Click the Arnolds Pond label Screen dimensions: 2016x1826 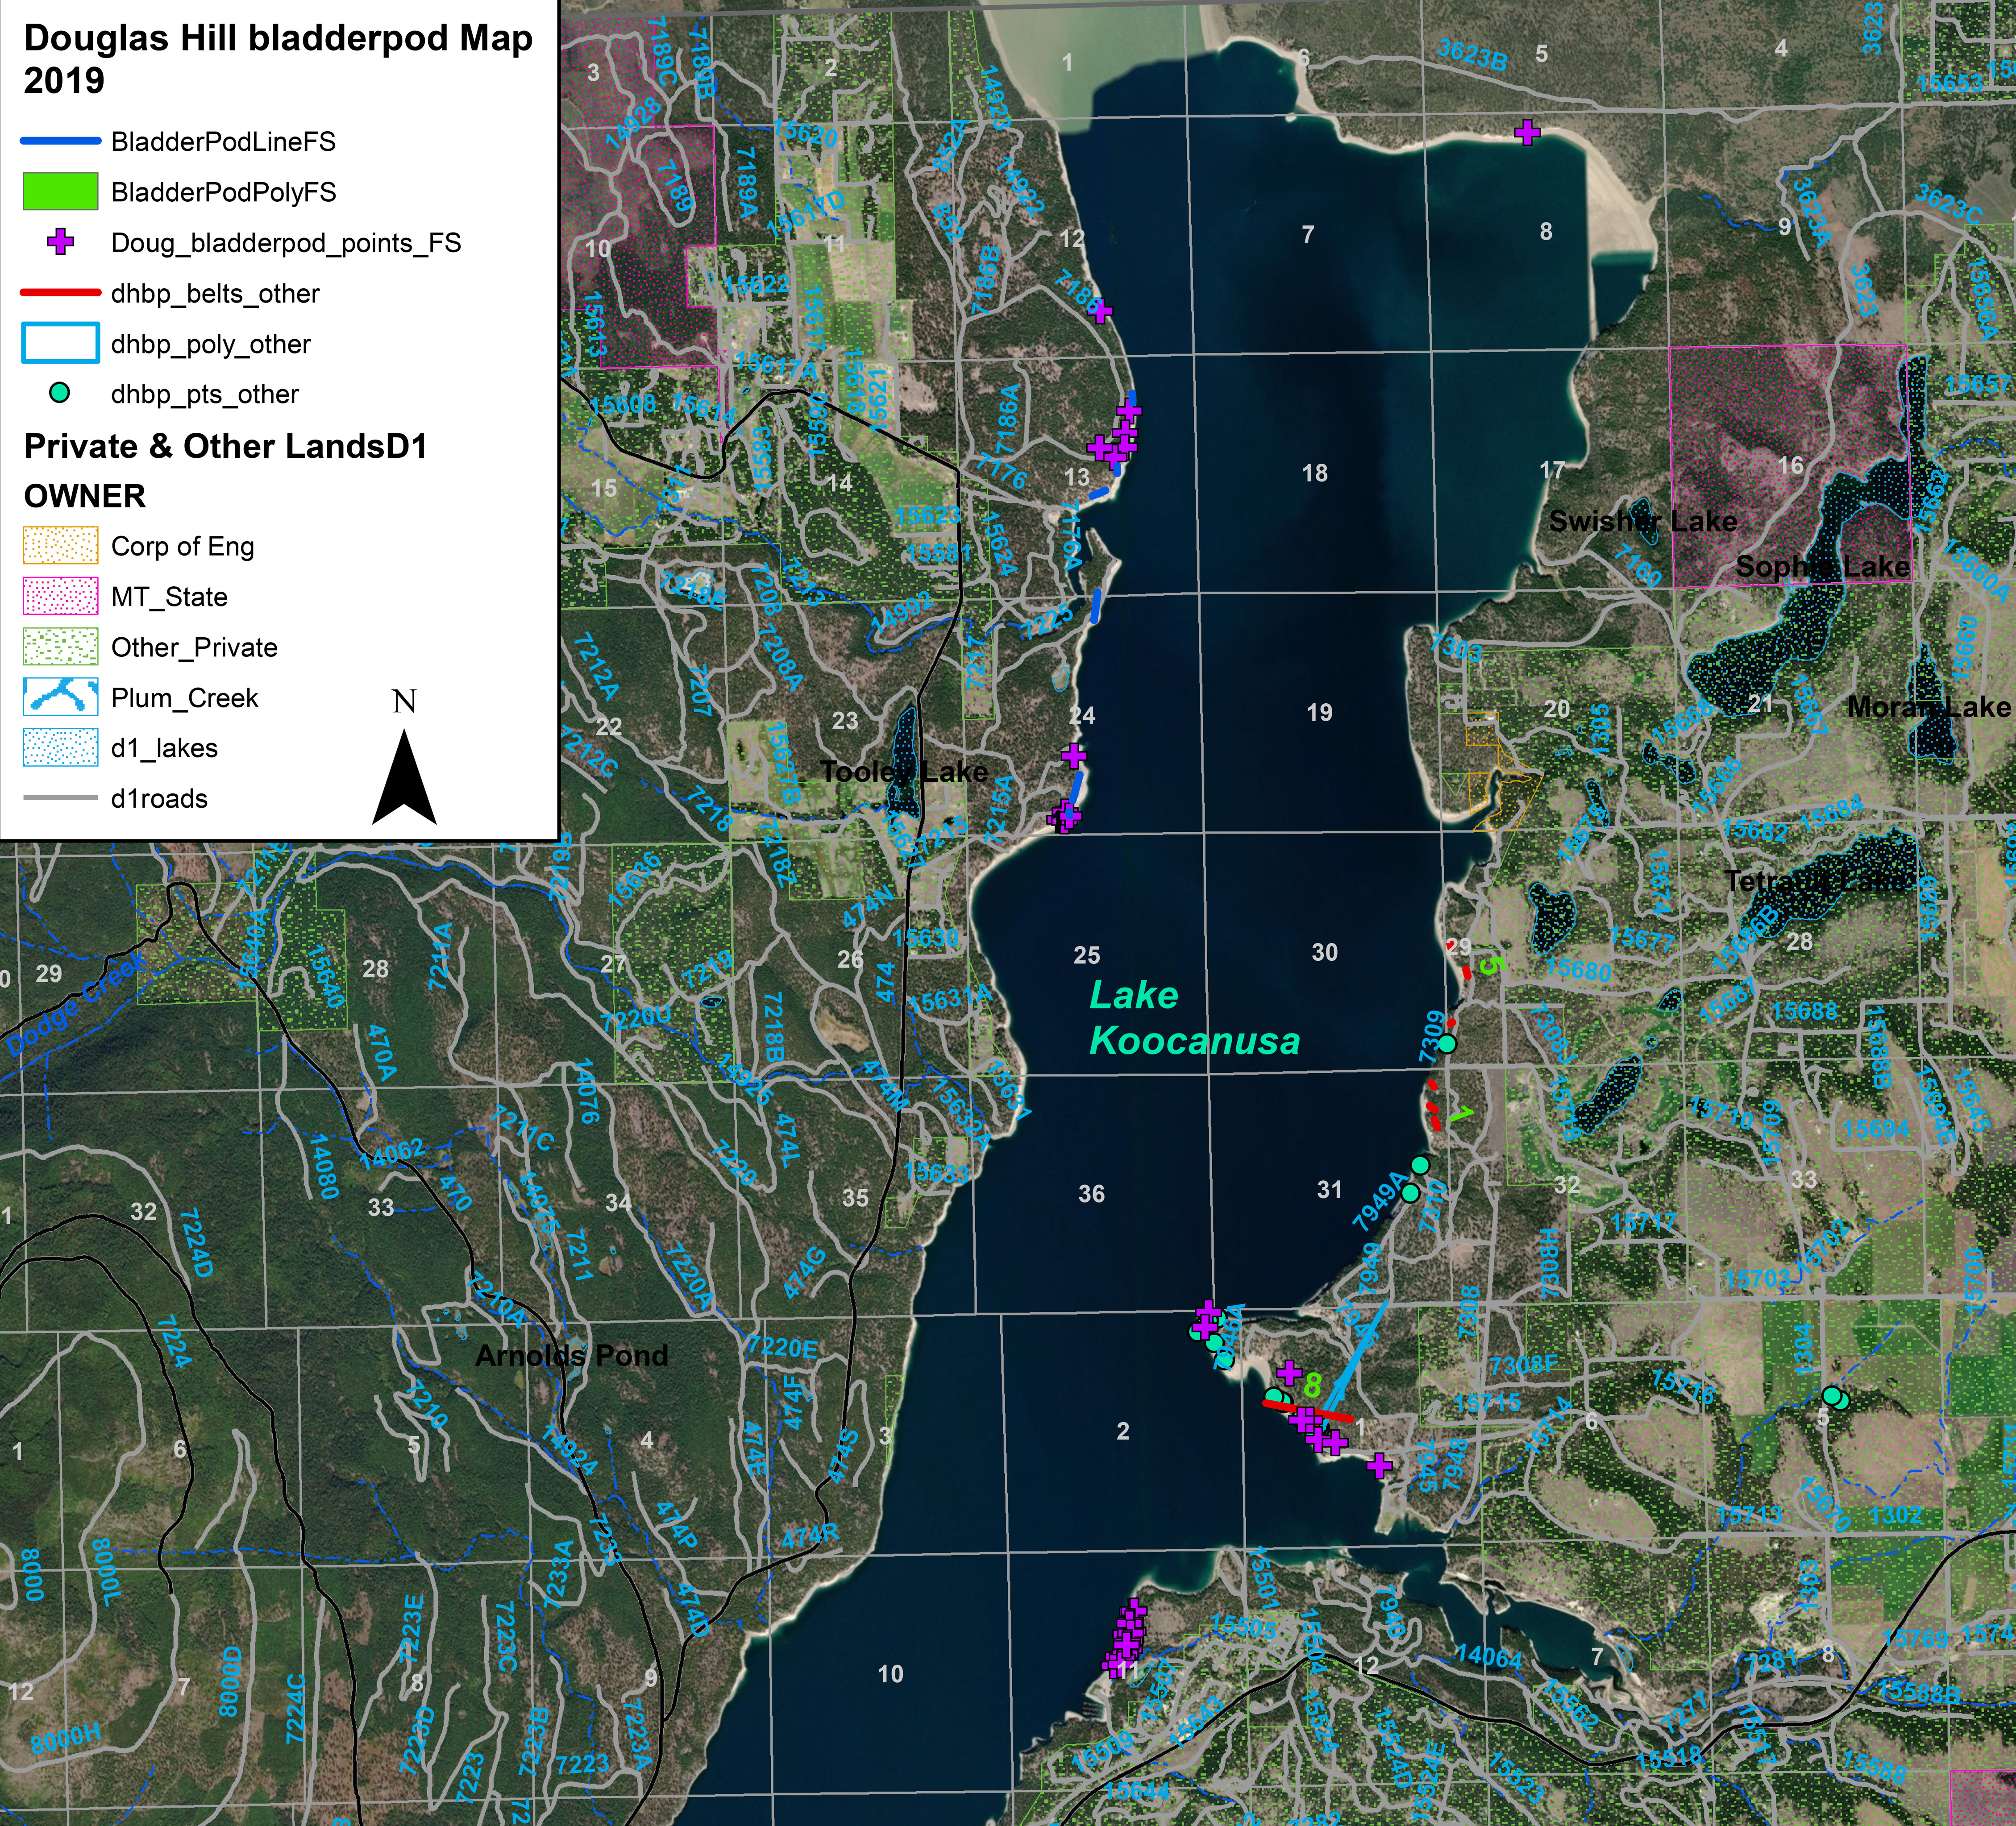tap(572, 1355)
